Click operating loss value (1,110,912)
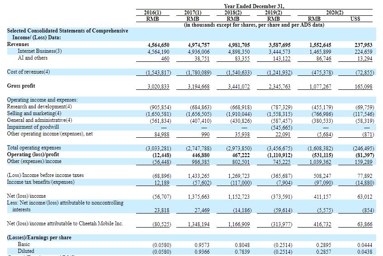 [x=279, y=155]
